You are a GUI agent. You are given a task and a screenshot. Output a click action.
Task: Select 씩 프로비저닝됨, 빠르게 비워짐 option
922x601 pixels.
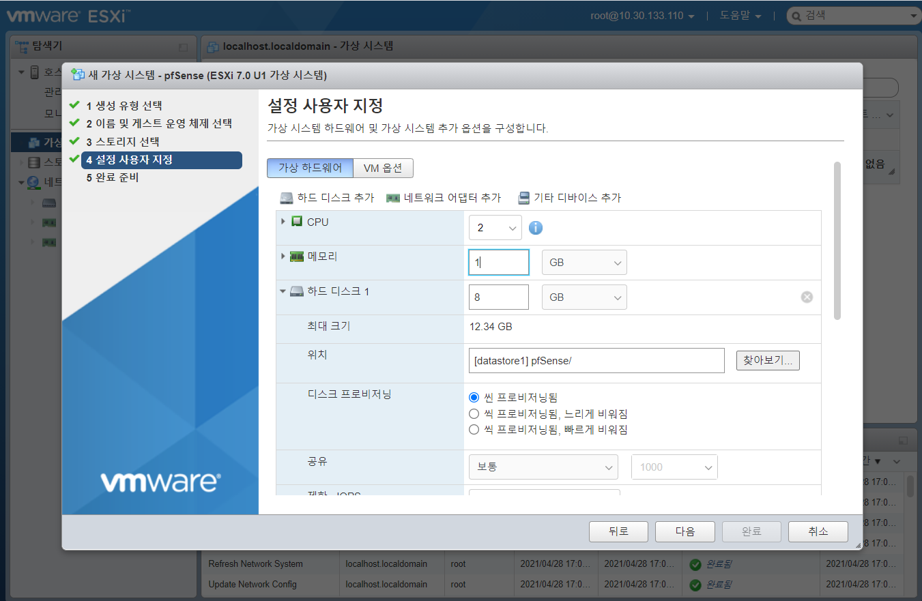pos(474,430)
